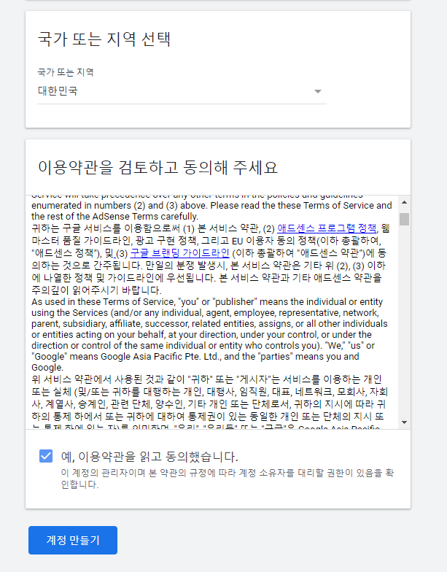This screenshot has height=572, width=447.
Task: Click the terms box scroll down arrow
Action: [404, 422]
